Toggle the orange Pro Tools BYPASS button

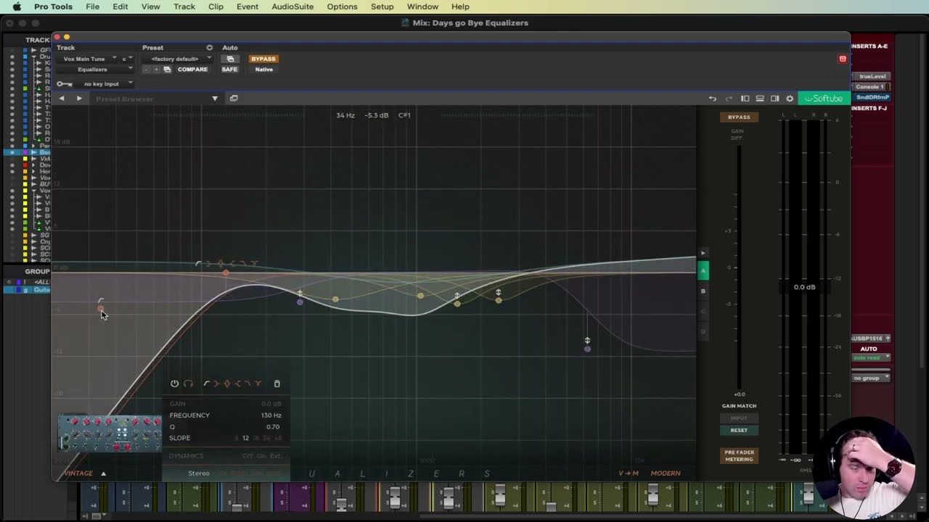click(x=263, y=59)
